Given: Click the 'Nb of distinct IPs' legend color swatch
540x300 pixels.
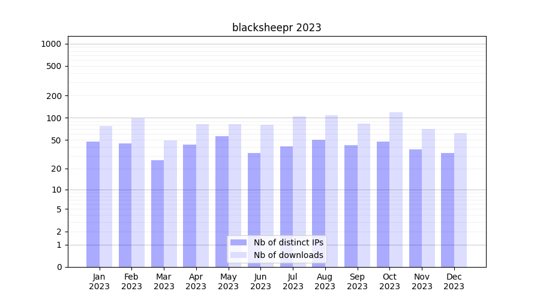Looking at the screenshot, I should 238,242.
